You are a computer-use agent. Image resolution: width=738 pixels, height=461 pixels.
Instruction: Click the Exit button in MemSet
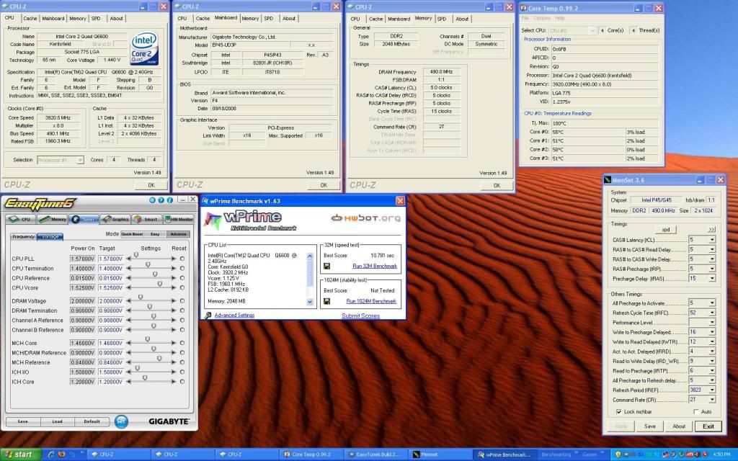click(x=708, y=426)
